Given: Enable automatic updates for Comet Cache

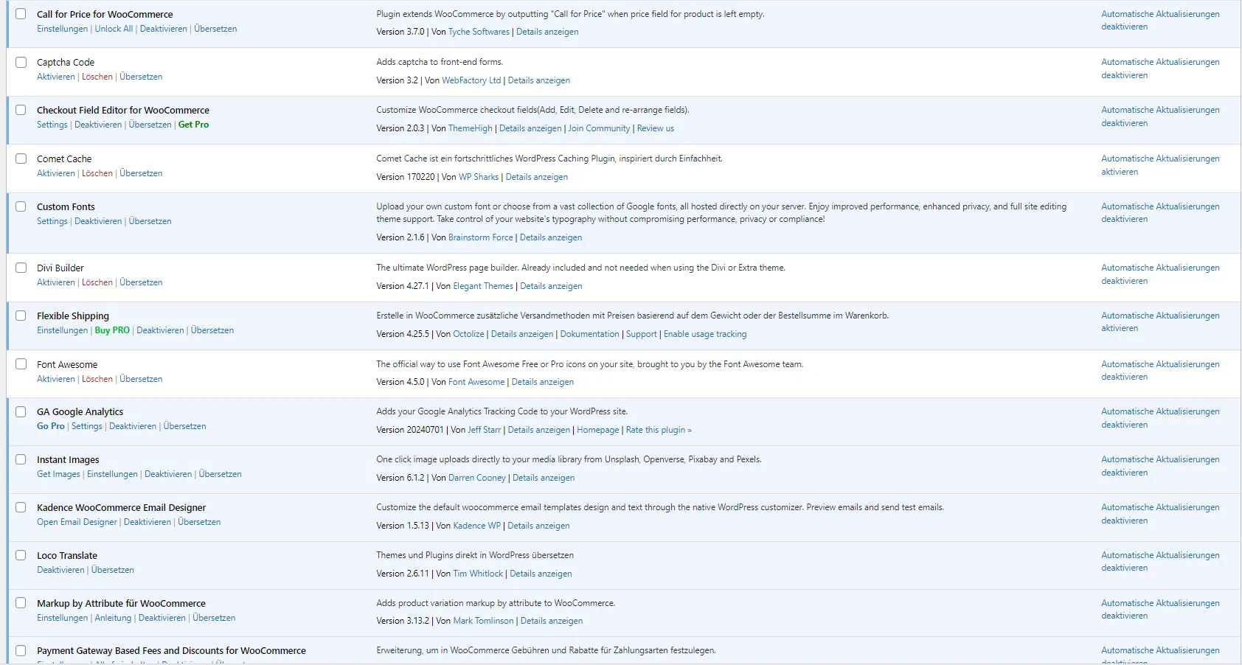Looking at the screenshot, I should [x=1160, y=165].
